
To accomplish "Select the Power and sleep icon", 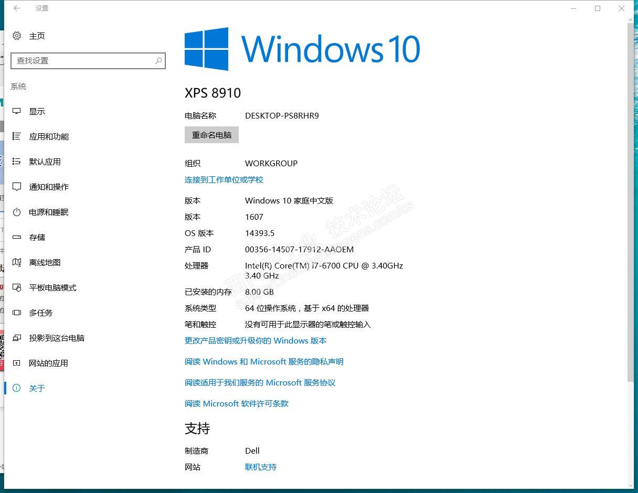I will 17,212.
